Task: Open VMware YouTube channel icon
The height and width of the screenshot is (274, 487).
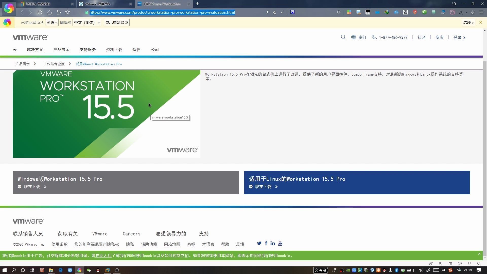Action: click(x=280, y=243)
